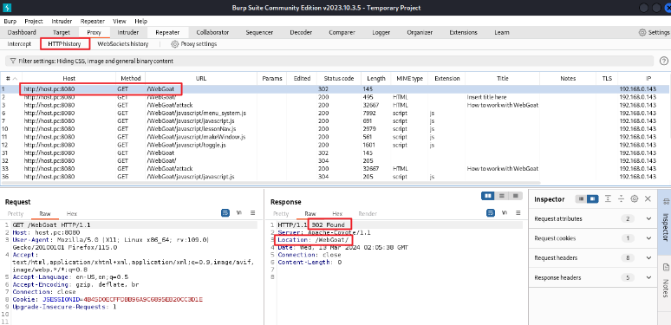Toggle Response panel word wrap icon

coord(491,212)
